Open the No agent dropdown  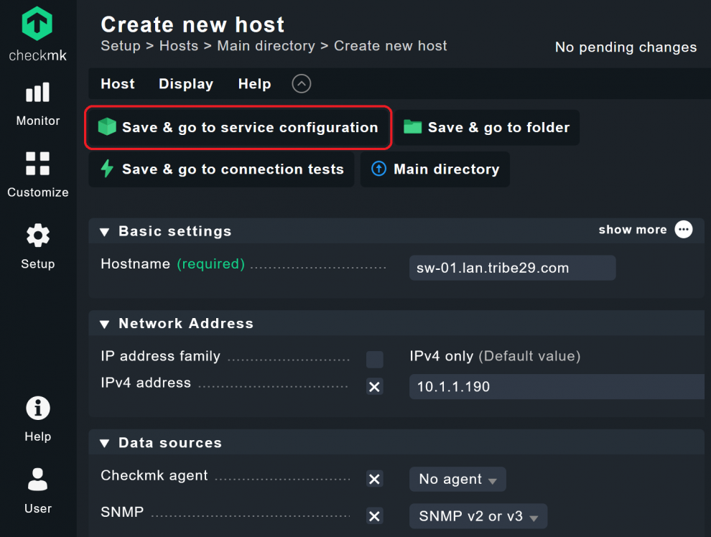point(457,479)
